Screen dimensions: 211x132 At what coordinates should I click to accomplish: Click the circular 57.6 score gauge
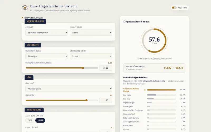(x=154, y=41)
